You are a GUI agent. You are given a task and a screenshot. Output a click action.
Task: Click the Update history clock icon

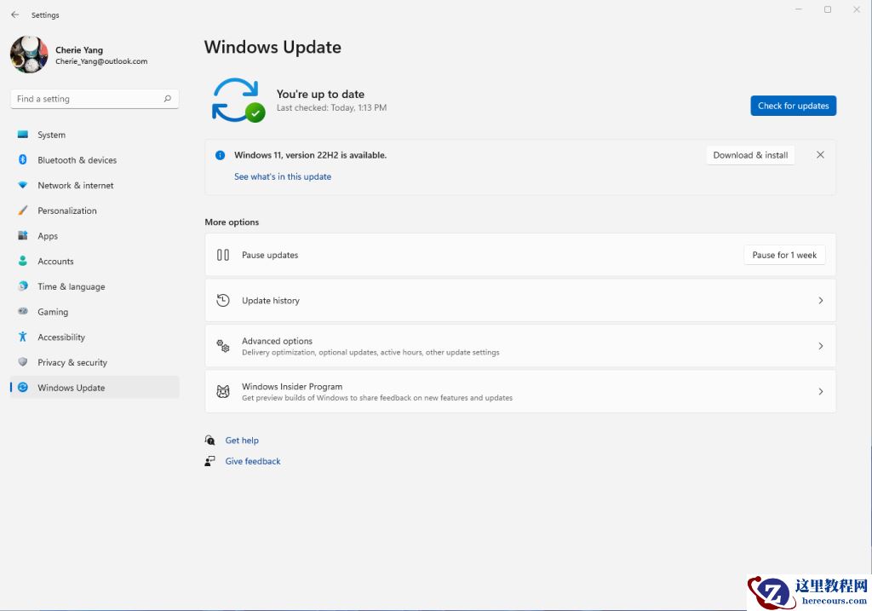222,300
